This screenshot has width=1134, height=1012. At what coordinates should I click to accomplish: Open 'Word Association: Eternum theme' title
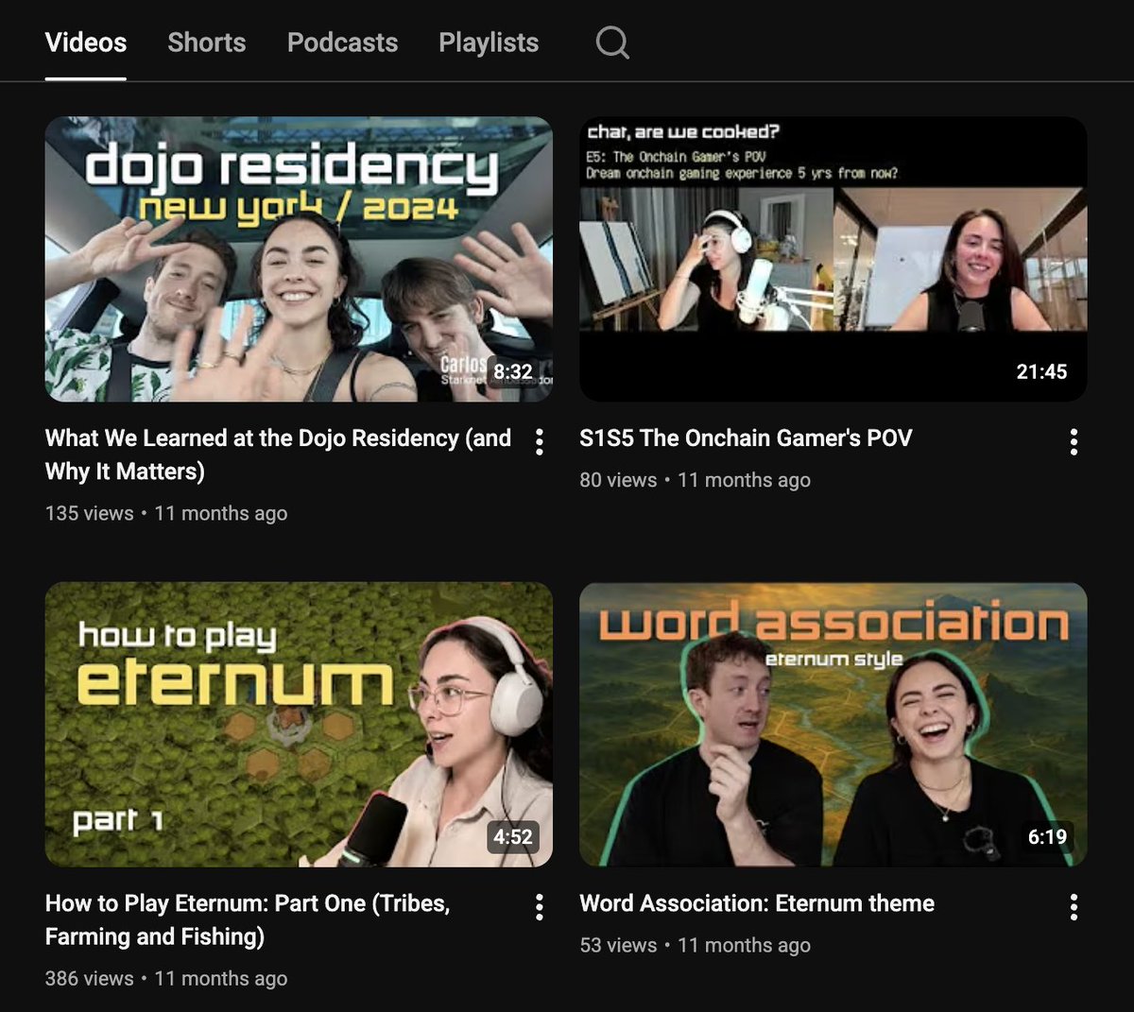pos(757,903)
